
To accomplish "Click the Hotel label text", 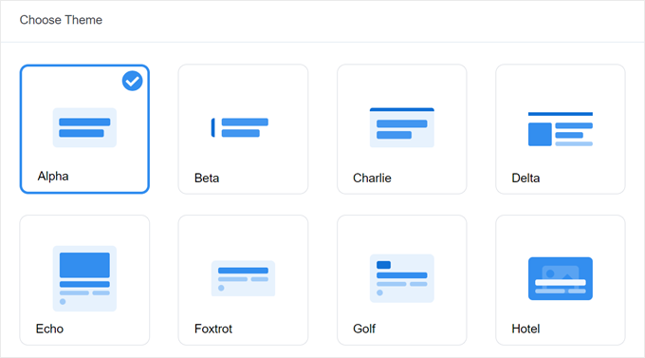I will (x=525, y=329).
